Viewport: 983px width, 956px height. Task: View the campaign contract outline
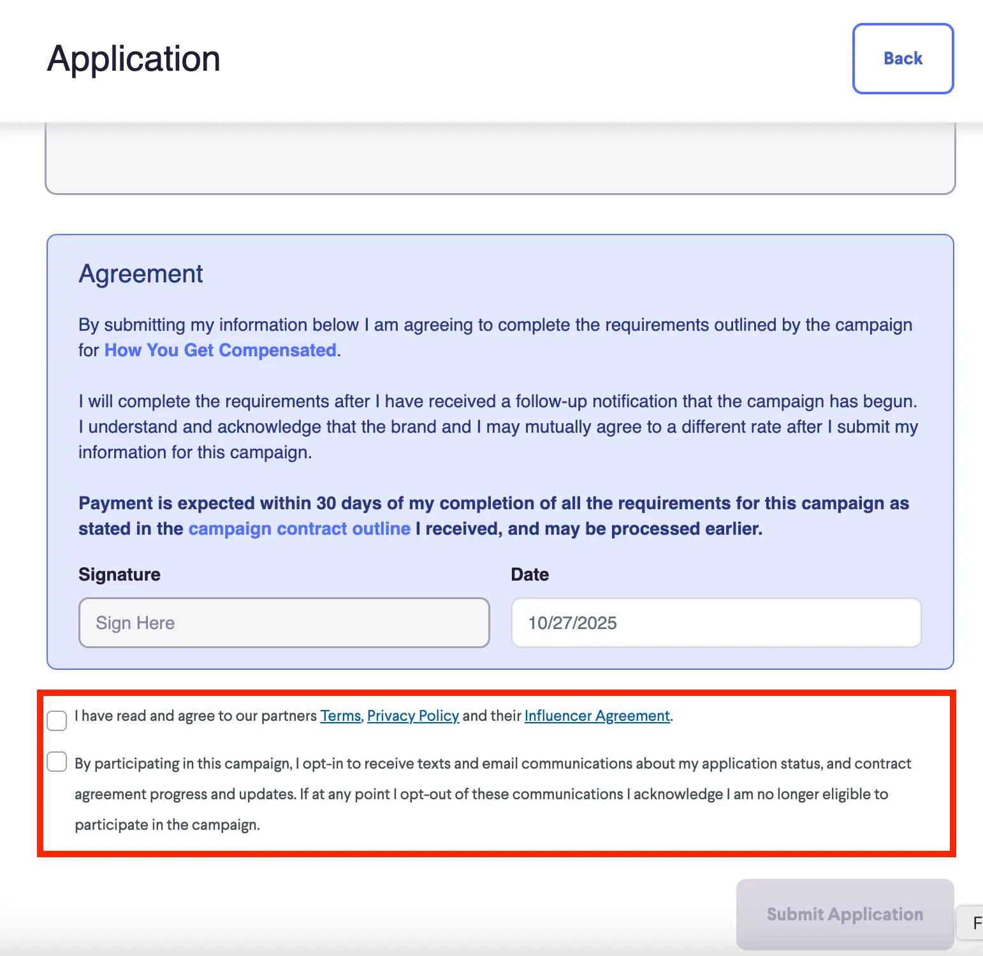pos(299,528)
